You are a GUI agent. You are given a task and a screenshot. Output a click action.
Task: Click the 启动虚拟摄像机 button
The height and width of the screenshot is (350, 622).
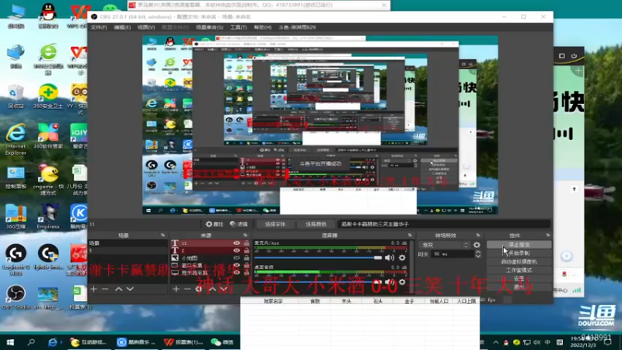[519, 262]
